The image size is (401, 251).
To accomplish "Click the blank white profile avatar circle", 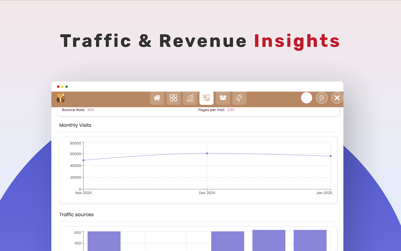I will point(306,98).
